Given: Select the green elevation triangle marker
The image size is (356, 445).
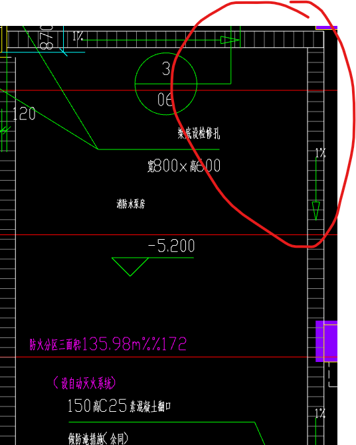Looking at the screenshot, I should click(130, 267).
